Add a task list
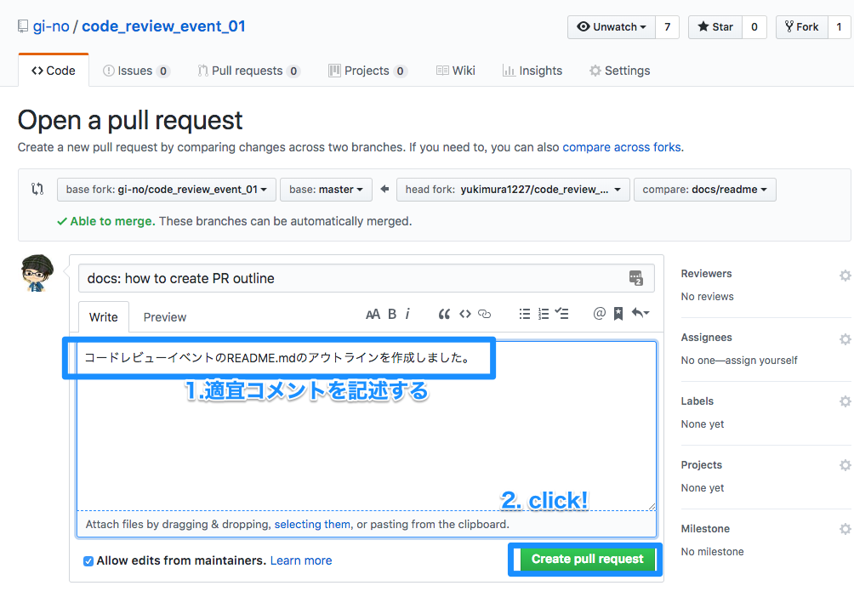This screenshot has height=597, width=854. click(561, 313)
